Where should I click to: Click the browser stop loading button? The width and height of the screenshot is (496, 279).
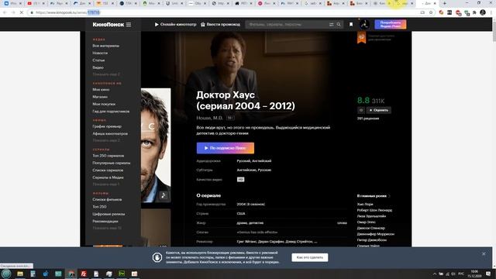[21, 12]
